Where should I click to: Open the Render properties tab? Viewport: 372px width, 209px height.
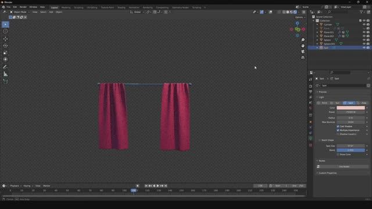[x=310, y=87]
